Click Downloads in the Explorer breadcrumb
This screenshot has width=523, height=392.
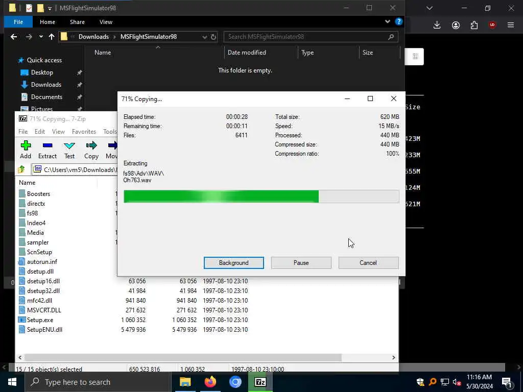click(93, 37)
